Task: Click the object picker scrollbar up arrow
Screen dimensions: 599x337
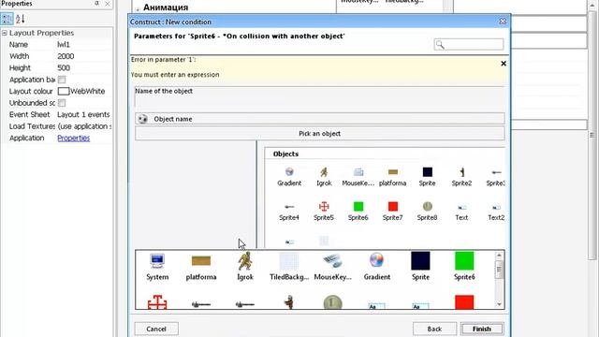Action: click(x=499, y=255)
